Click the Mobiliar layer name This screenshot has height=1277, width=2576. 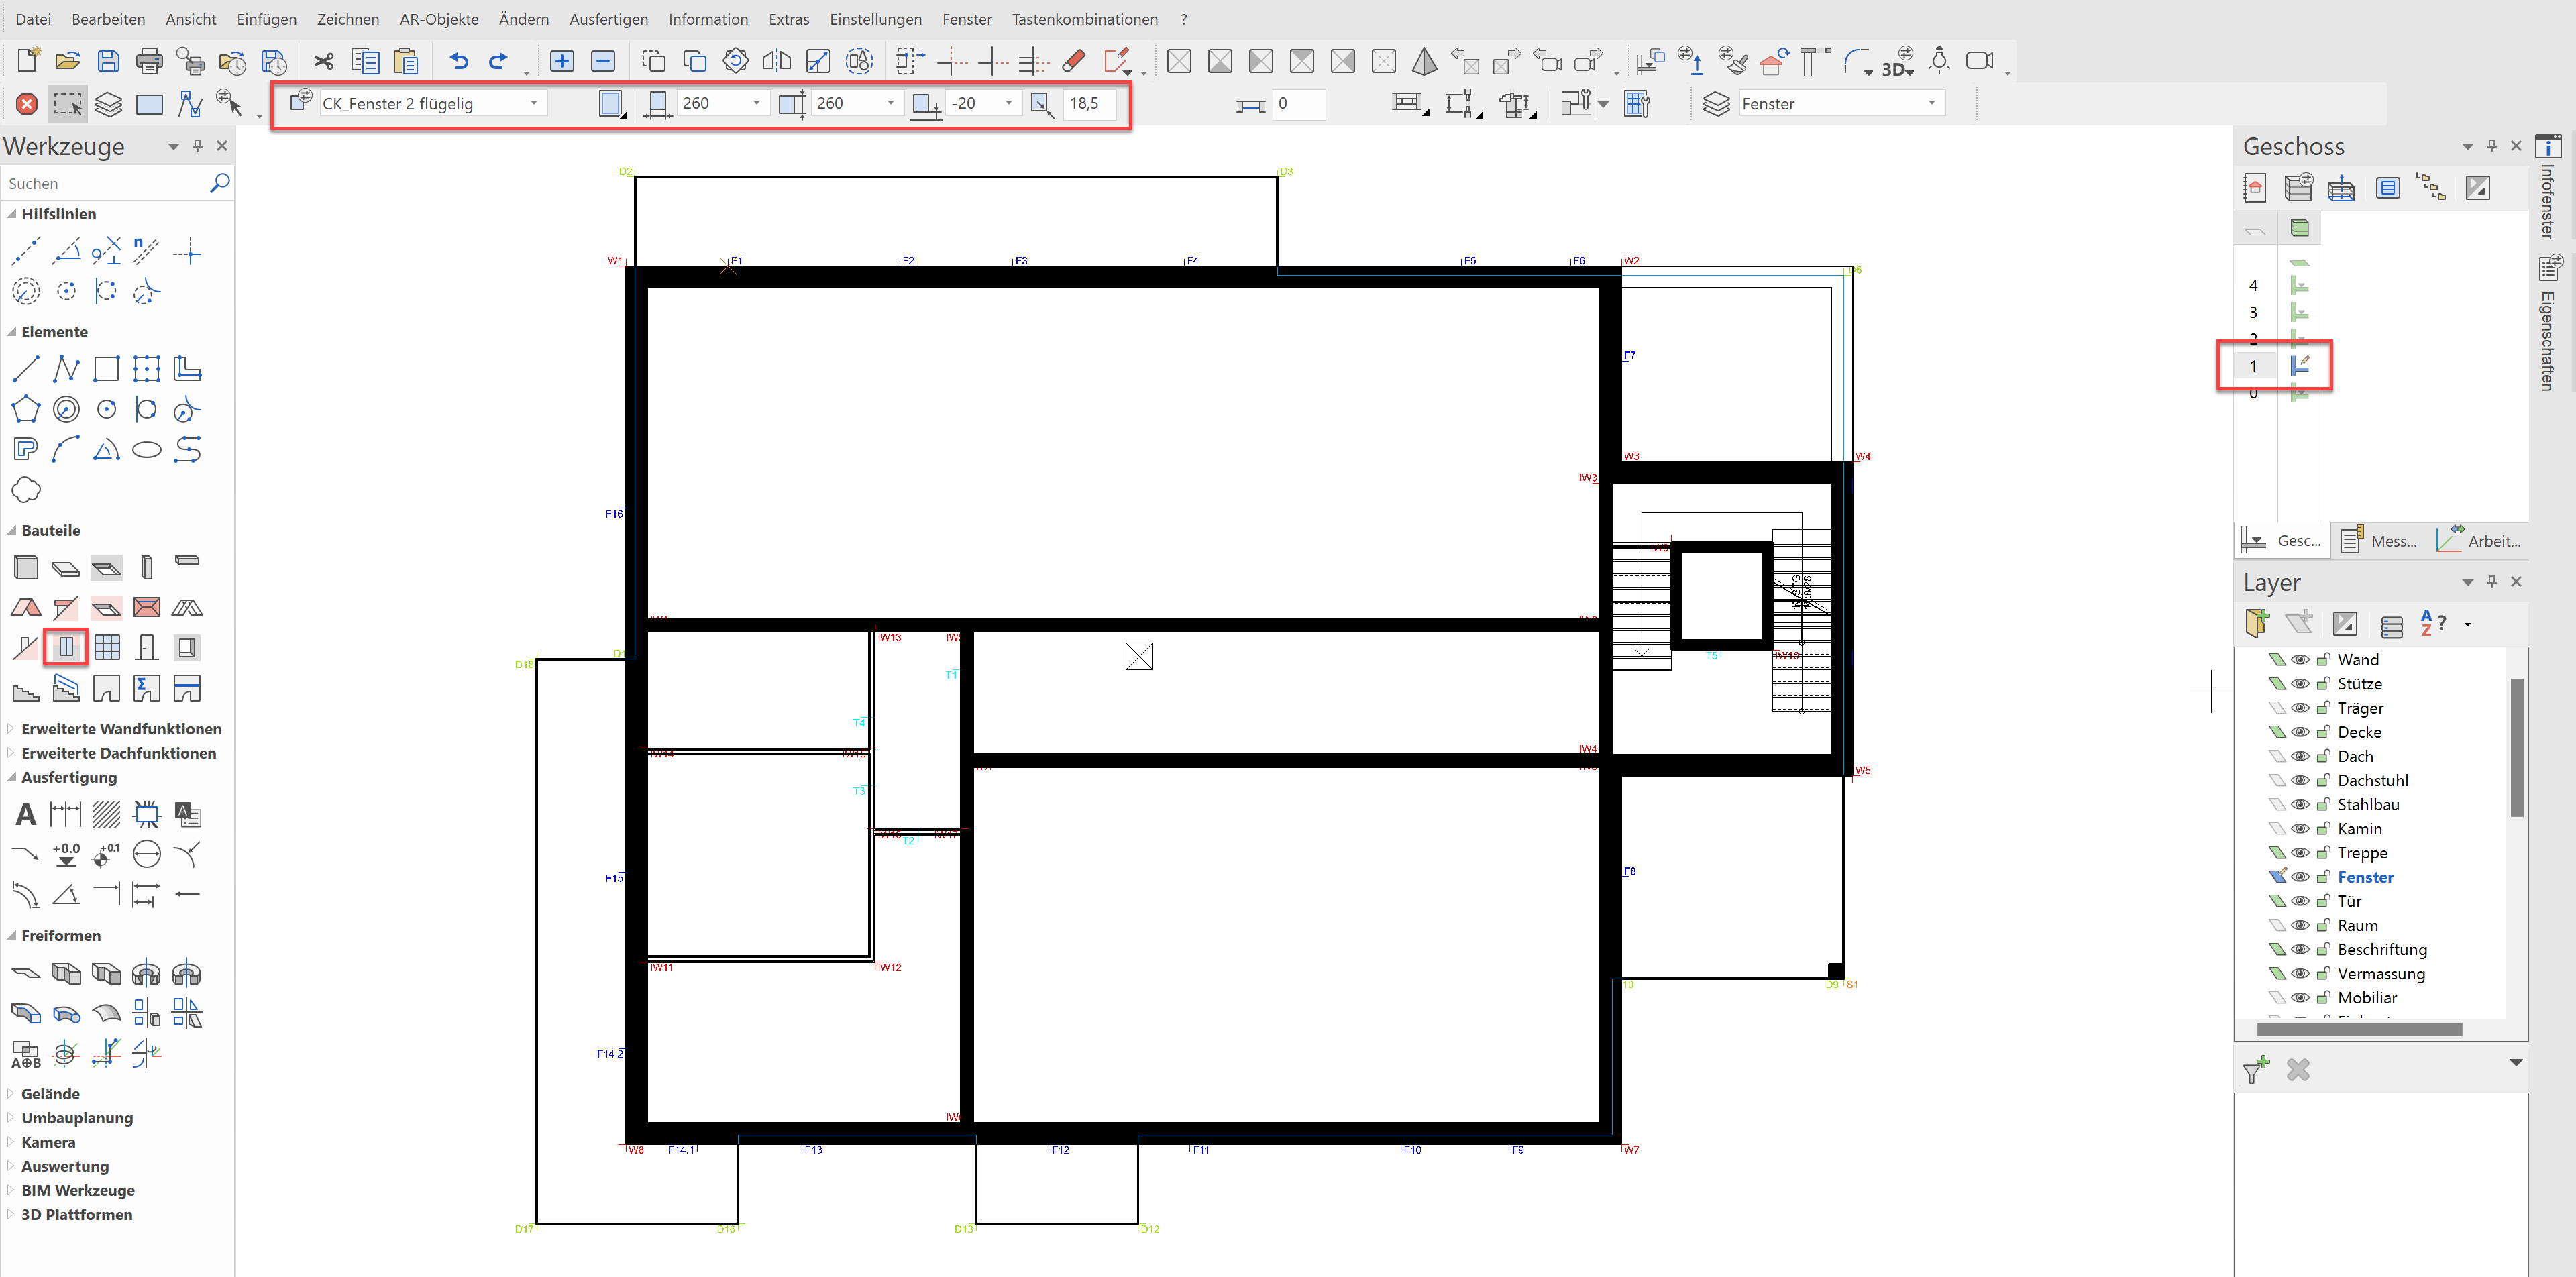[x=2367, y=998]
